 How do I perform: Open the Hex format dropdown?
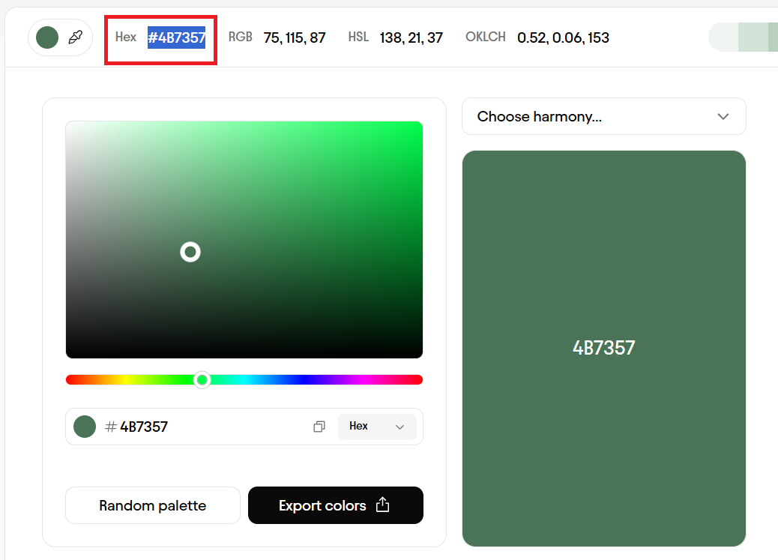[x=377, y=427]
